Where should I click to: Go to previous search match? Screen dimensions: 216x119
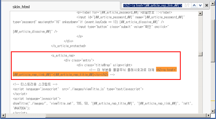[194, 5]
